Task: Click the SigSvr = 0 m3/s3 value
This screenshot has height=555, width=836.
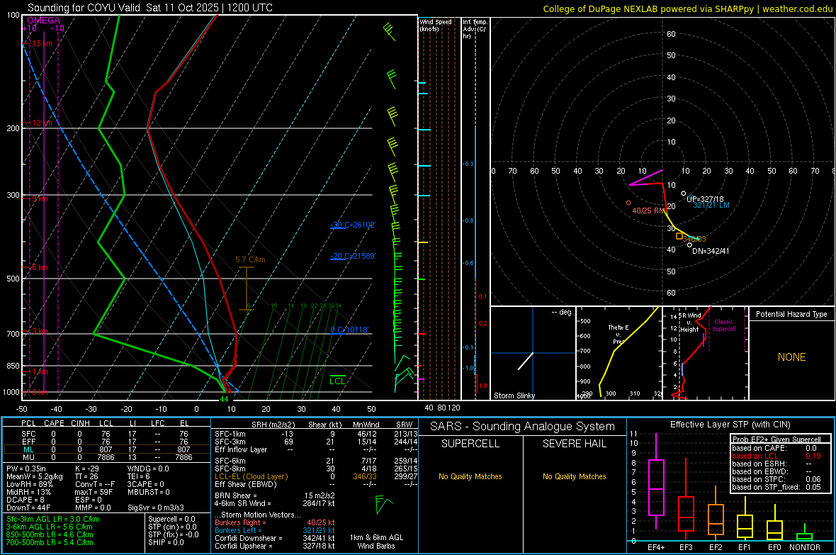Action: (156, 508)
